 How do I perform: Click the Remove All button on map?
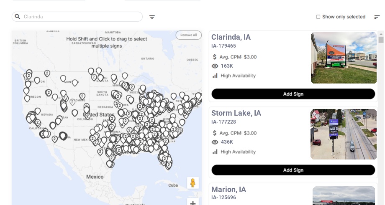[x=188, y=35]
